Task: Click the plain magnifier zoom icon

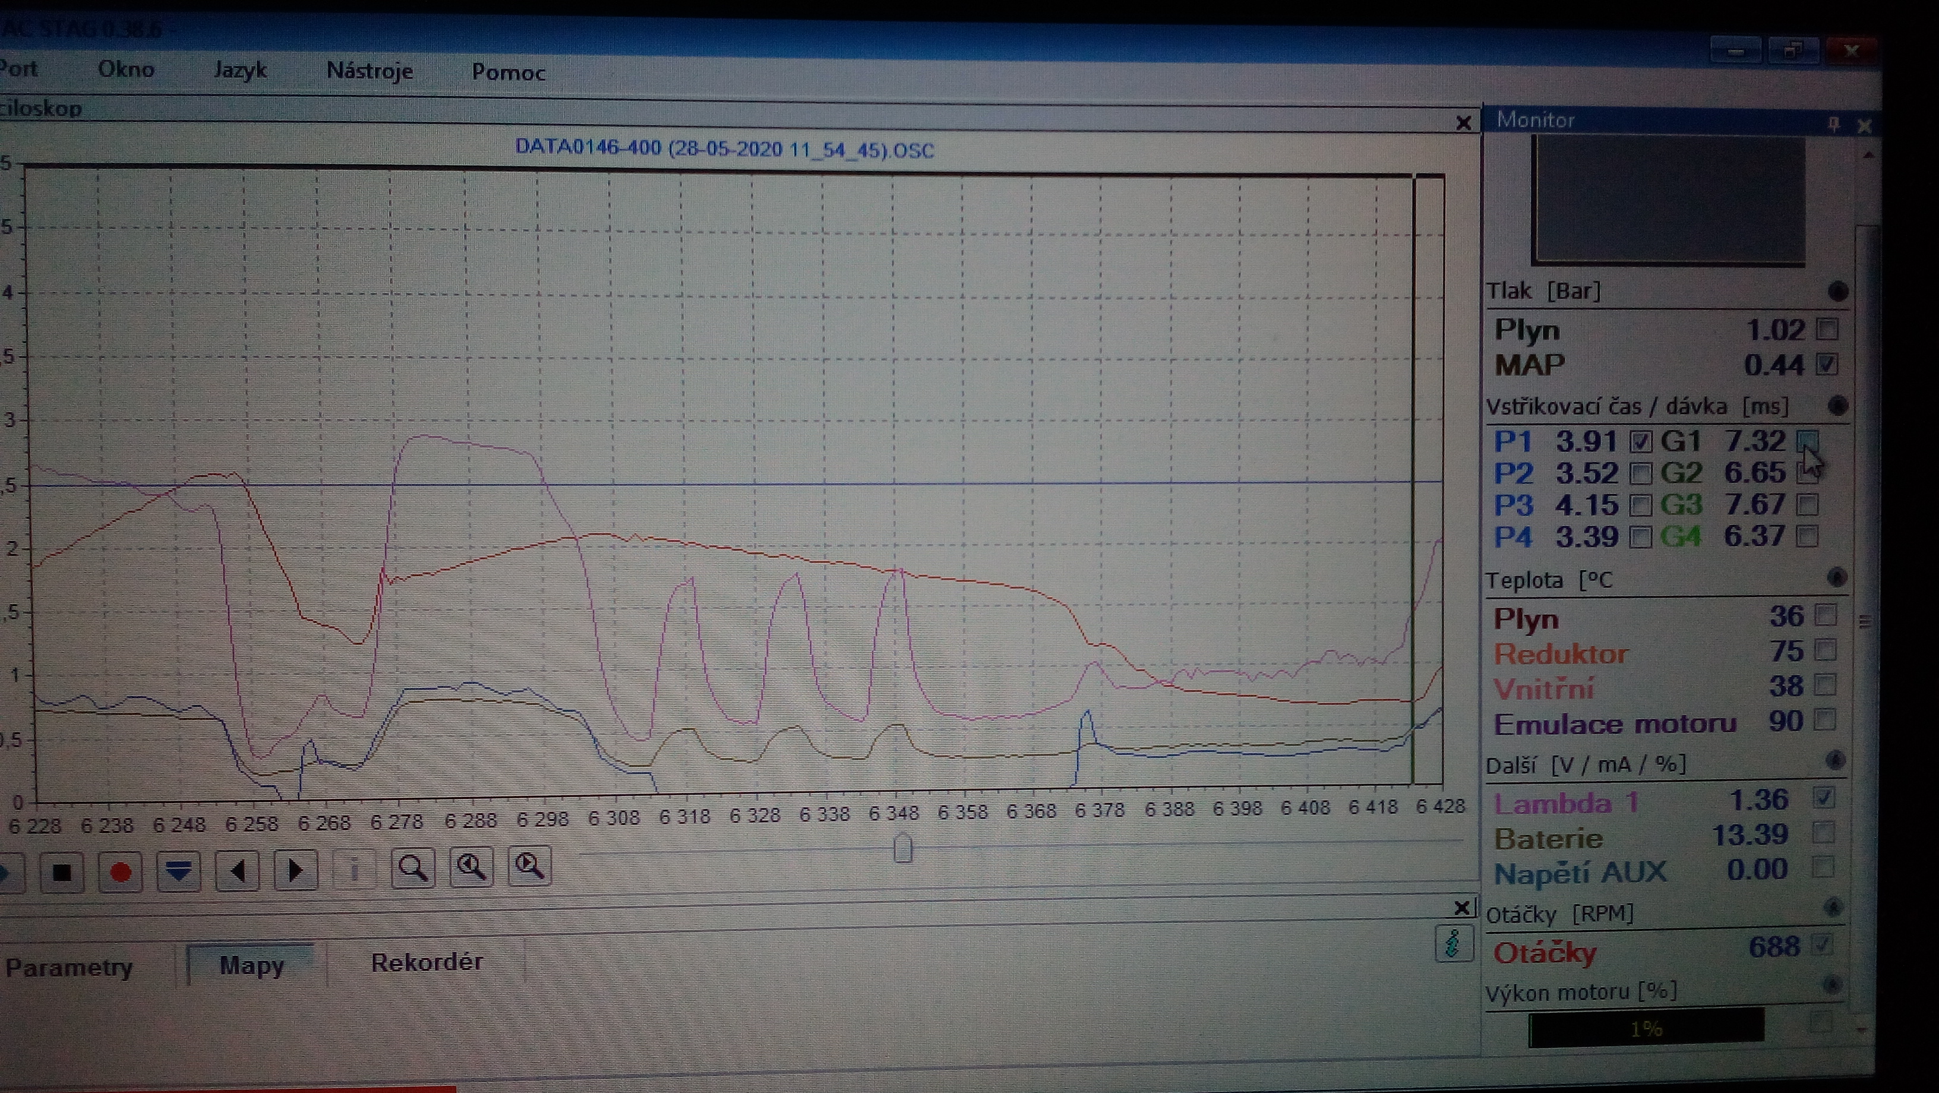Action: pyautogui.click(x=412, y=868)
